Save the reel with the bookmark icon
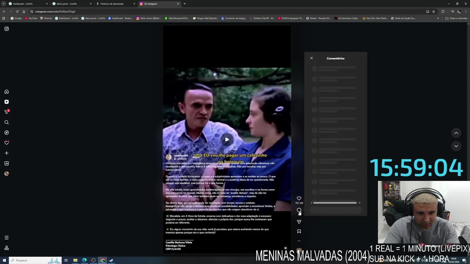Screen dimensions: 470x264 point(299,231)
